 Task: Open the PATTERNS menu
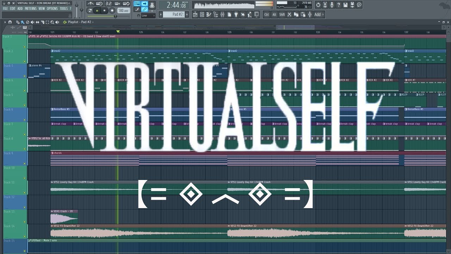[x=31, y=8]
